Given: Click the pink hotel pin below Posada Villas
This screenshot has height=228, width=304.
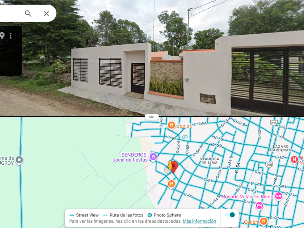Looking at the screenshot, I should [259, 206].
